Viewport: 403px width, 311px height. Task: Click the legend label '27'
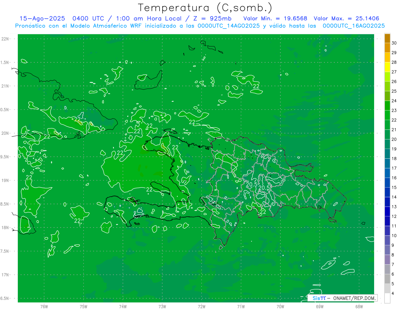click(394, 72)
